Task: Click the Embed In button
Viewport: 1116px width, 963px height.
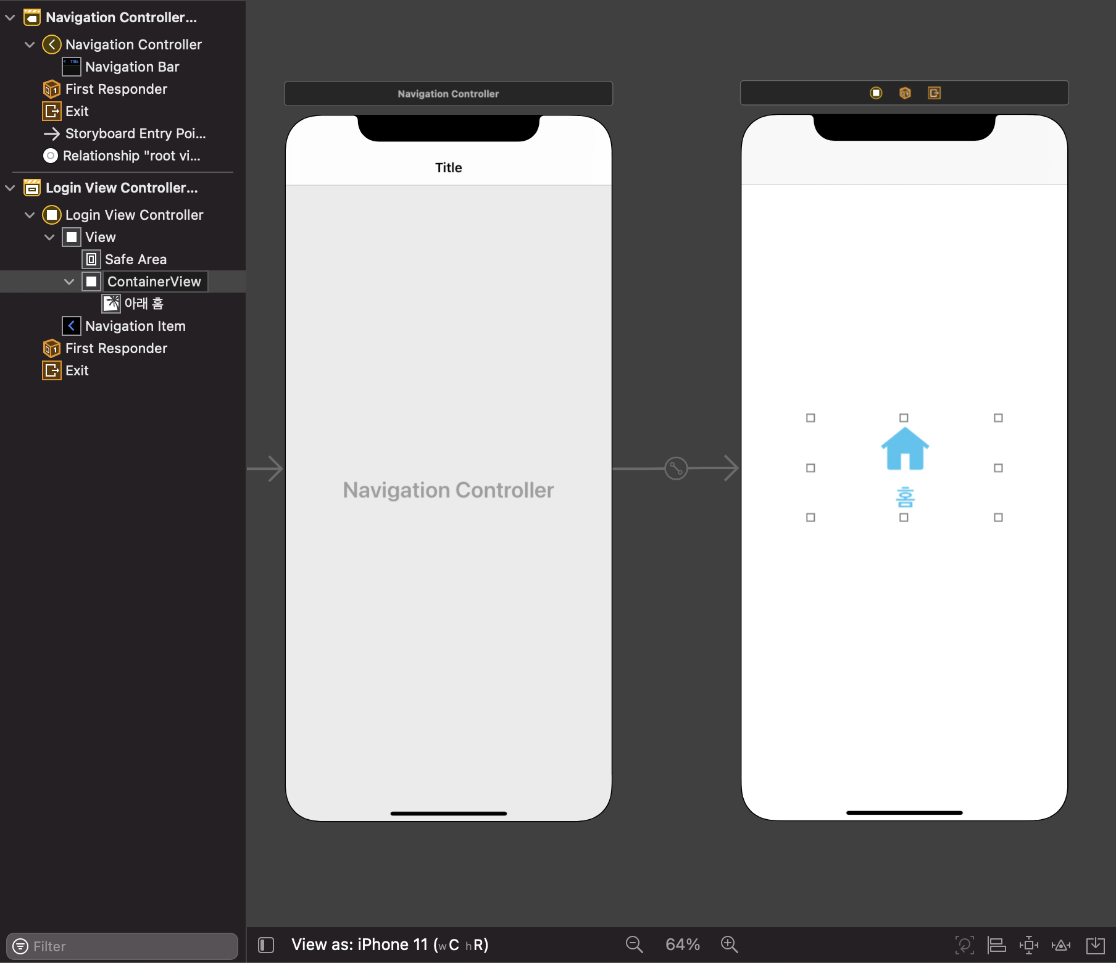Action: (1096, 944)
